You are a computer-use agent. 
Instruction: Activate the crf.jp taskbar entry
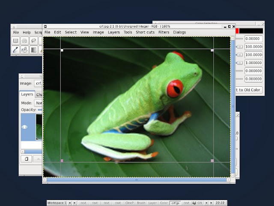coord(175,203)
